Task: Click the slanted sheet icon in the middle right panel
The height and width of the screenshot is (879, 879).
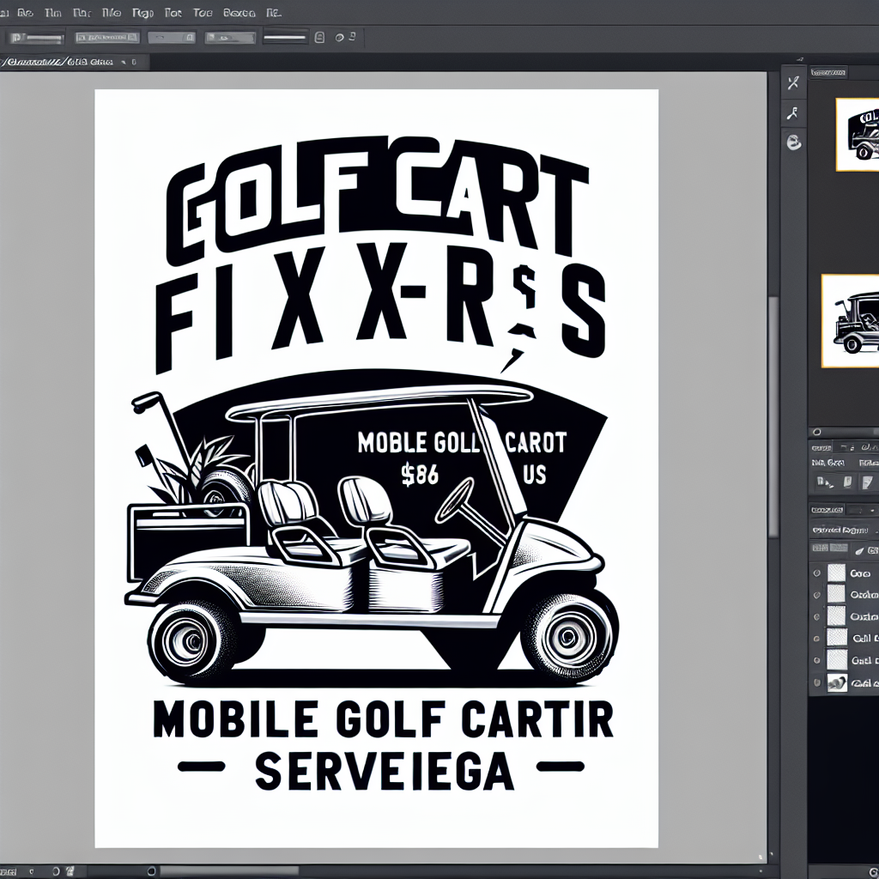Action: [x=867, y=482]
